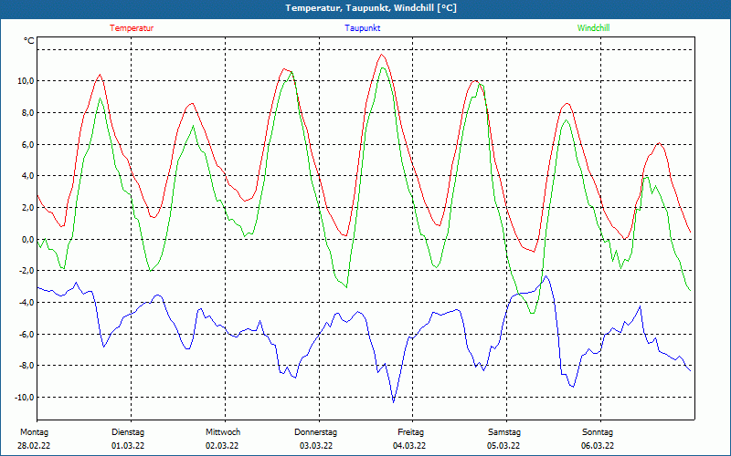This screenshot has height=456, width=731.
Task: Click the -6,0 y-axis value
Action: [x=26, y=334]
